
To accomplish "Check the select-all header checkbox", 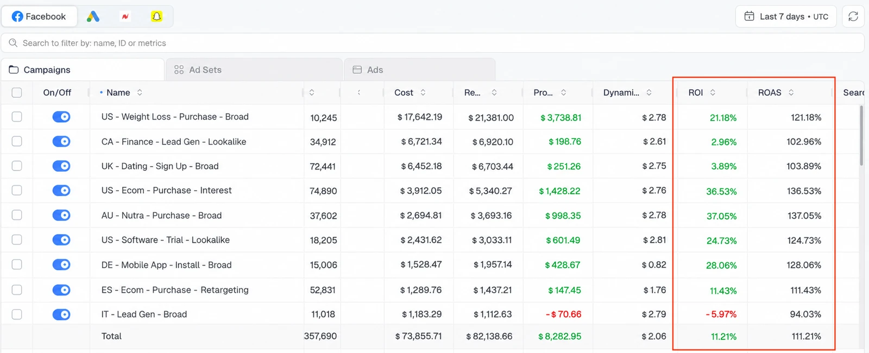I will 17,93.
